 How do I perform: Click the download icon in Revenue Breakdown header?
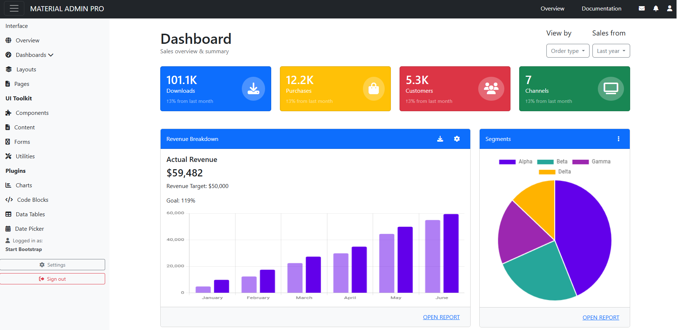pyautogui.click(x=440, y=139)
